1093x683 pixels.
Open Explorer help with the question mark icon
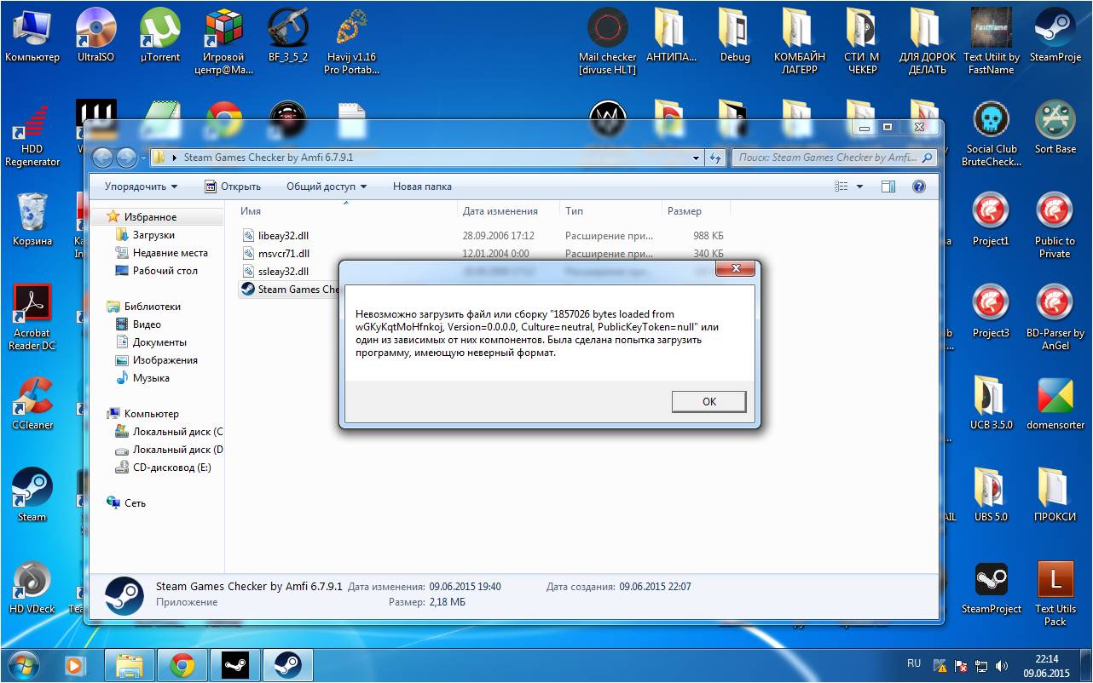[x=919, y=187]
